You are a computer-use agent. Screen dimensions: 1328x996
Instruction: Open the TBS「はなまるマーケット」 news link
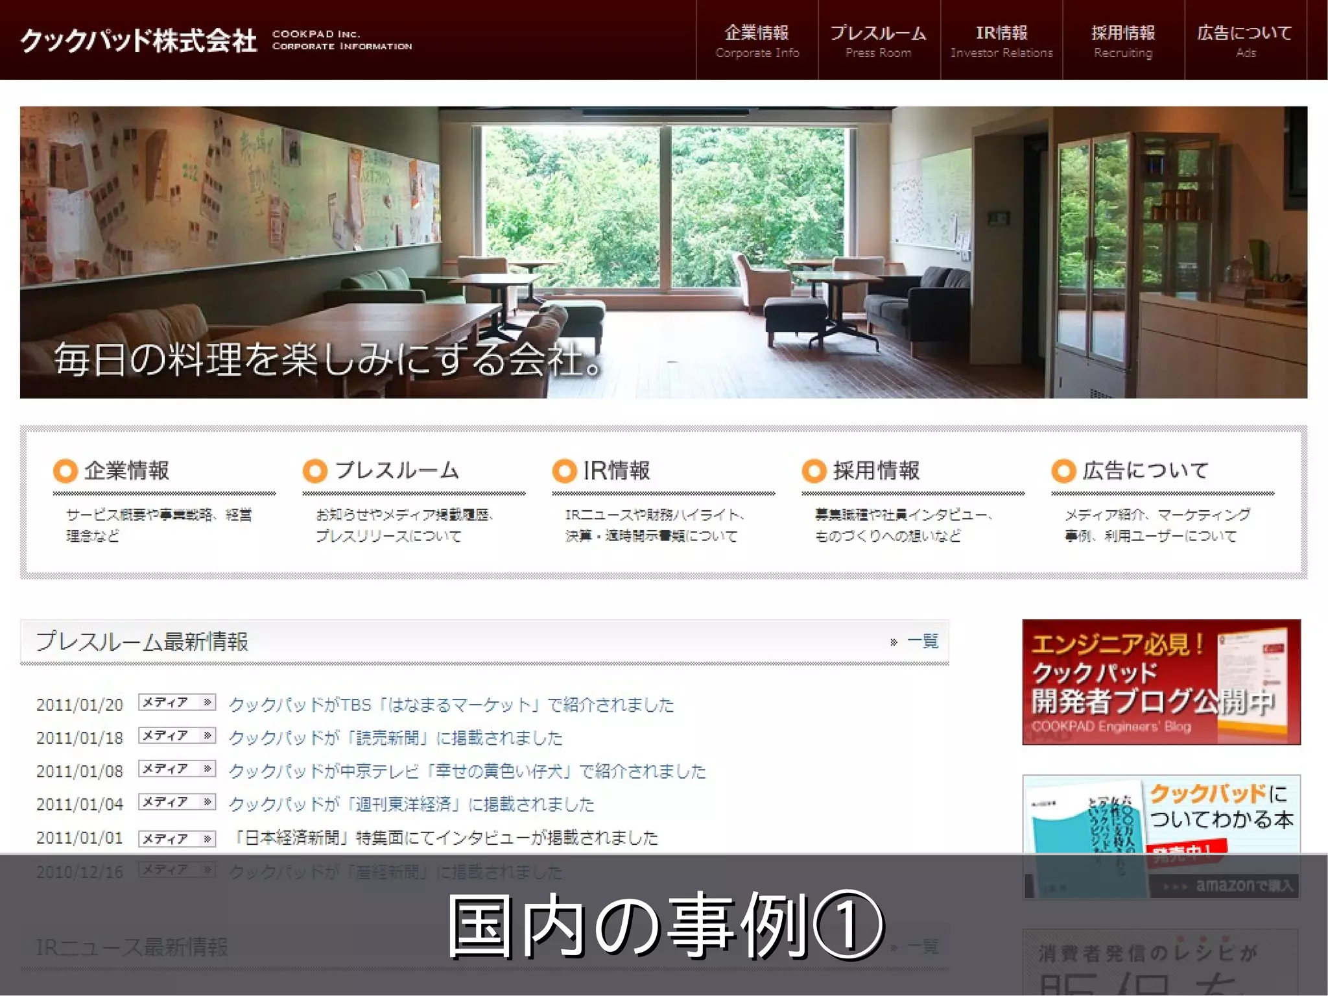pos(451,705)
